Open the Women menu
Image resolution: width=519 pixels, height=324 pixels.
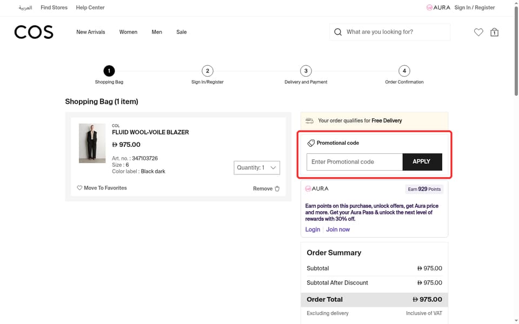click(x=128, y=32)
